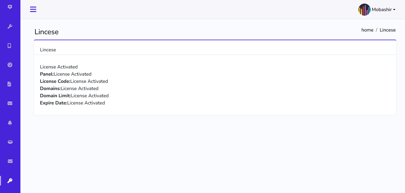Click the Lincese breadcrumb item
This screenshot has width=405, height=193.
(x=388, y=30)
